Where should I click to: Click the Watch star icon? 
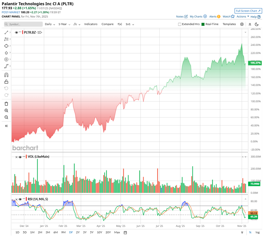click(x=233, y=16)
